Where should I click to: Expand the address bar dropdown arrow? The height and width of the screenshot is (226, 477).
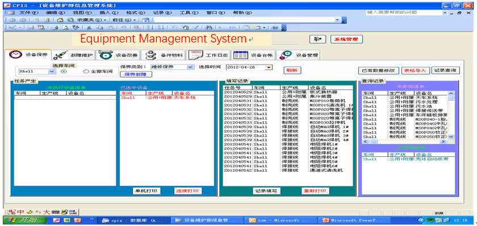pyautogui.click(x=337, y=20)
